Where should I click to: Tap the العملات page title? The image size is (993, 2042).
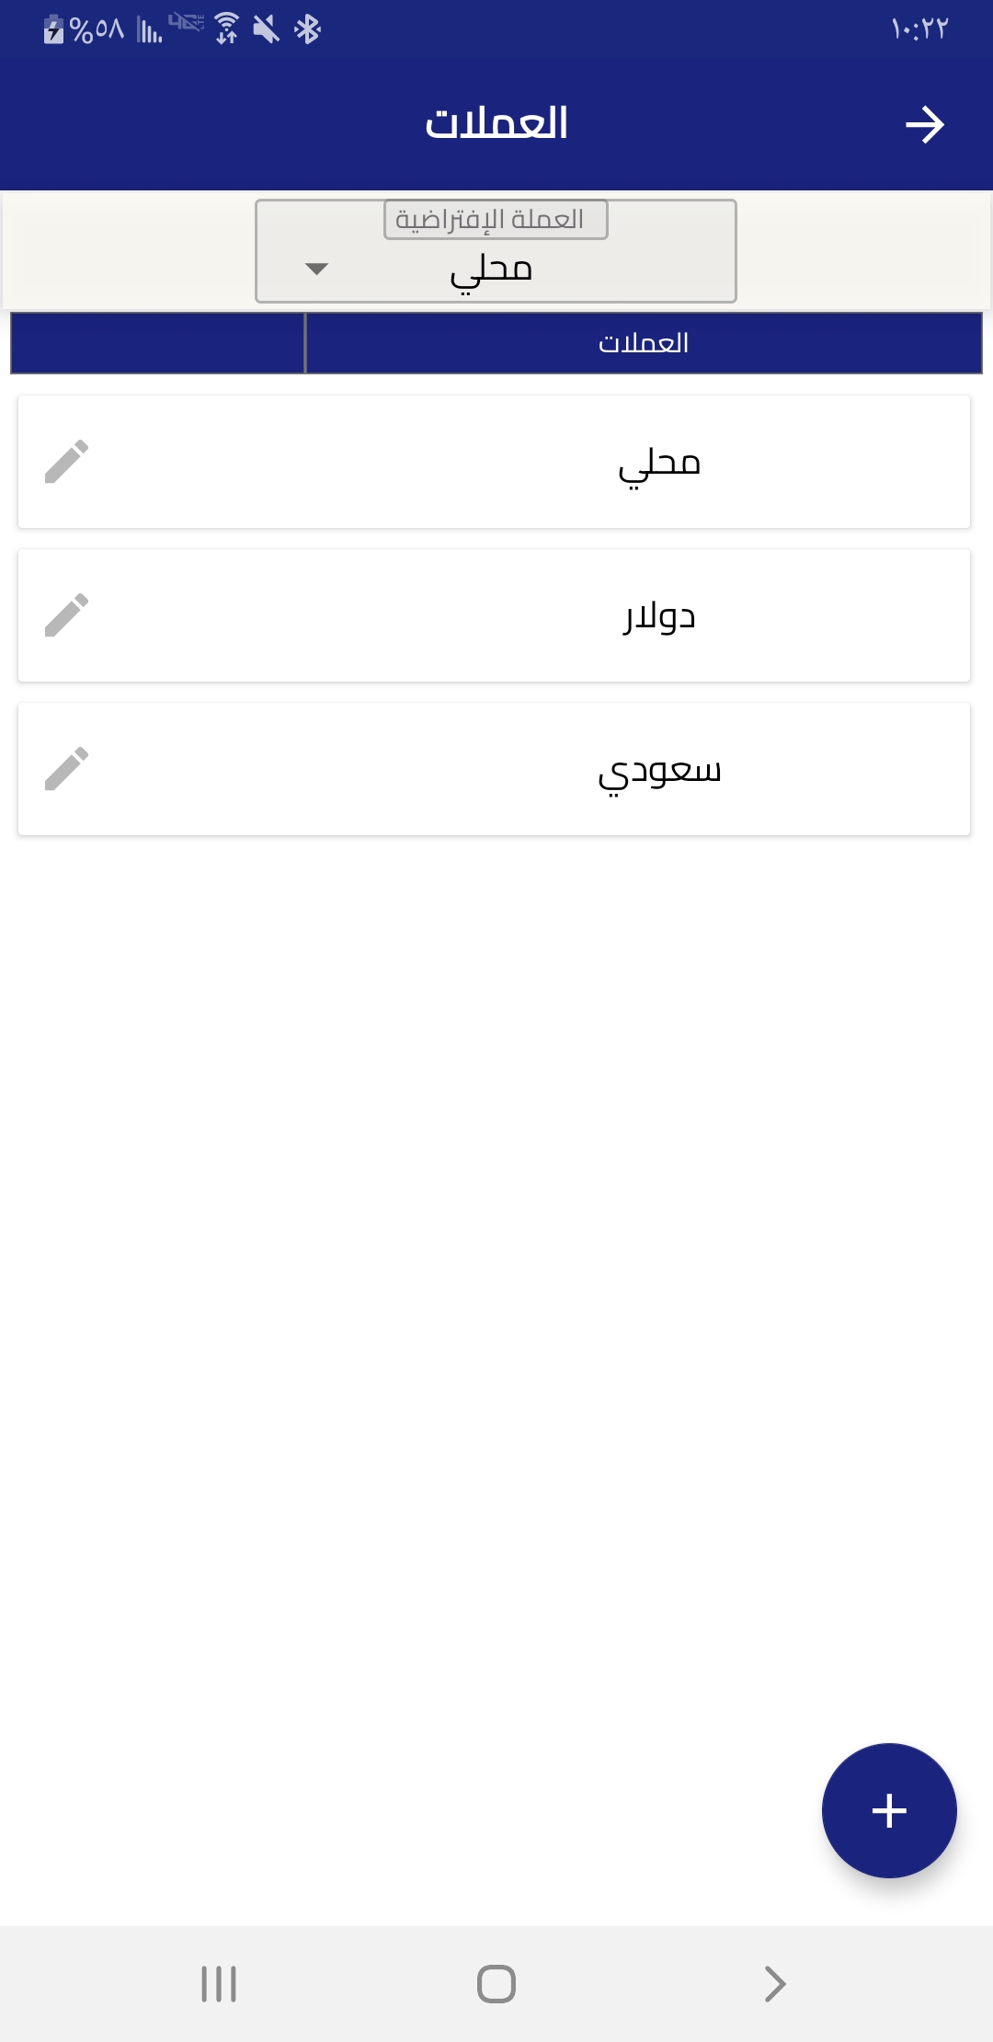click(496, 123)
